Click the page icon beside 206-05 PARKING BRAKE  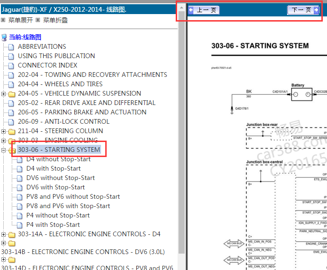[11, 112]
